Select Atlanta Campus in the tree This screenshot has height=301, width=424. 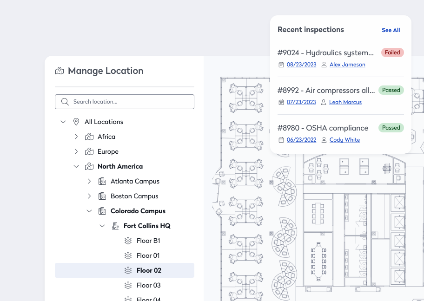[x=135, y=181]
